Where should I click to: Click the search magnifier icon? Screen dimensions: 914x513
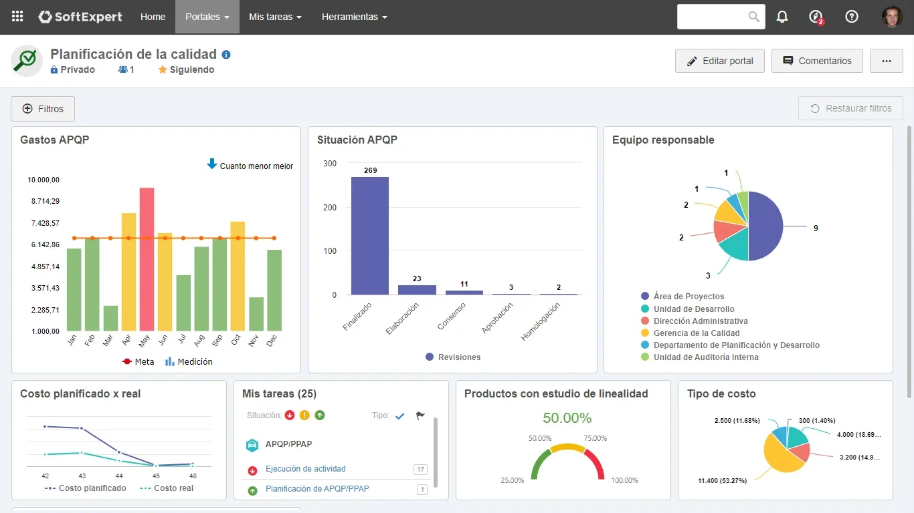(x=754, y=17)
